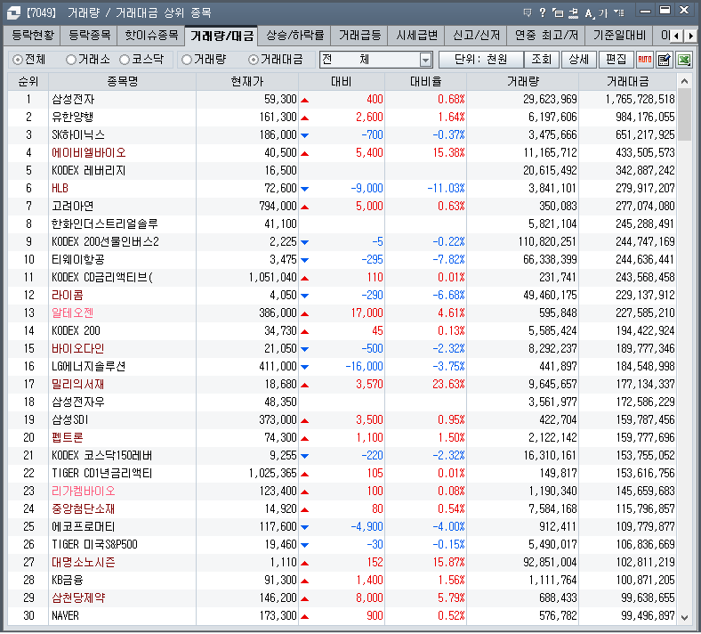Select the 전체 market radio button
Screen dimensions: 701x634
18,60
